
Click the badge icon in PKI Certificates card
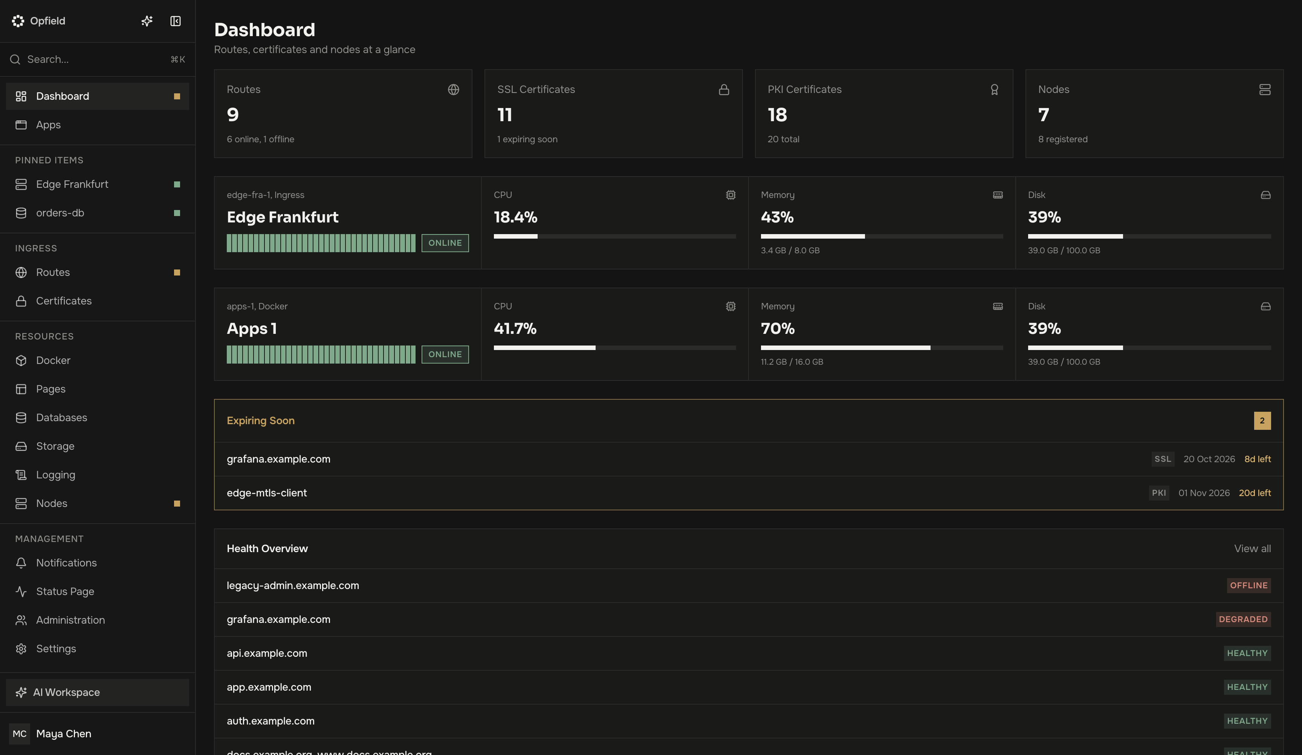(994, 89)
